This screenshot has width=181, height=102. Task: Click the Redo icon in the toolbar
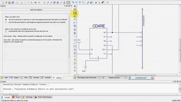[39, 3]
